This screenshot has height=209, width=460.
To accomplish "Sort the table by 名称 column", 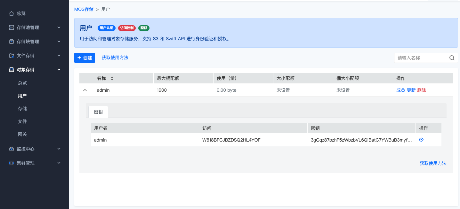I will [112, 78].
